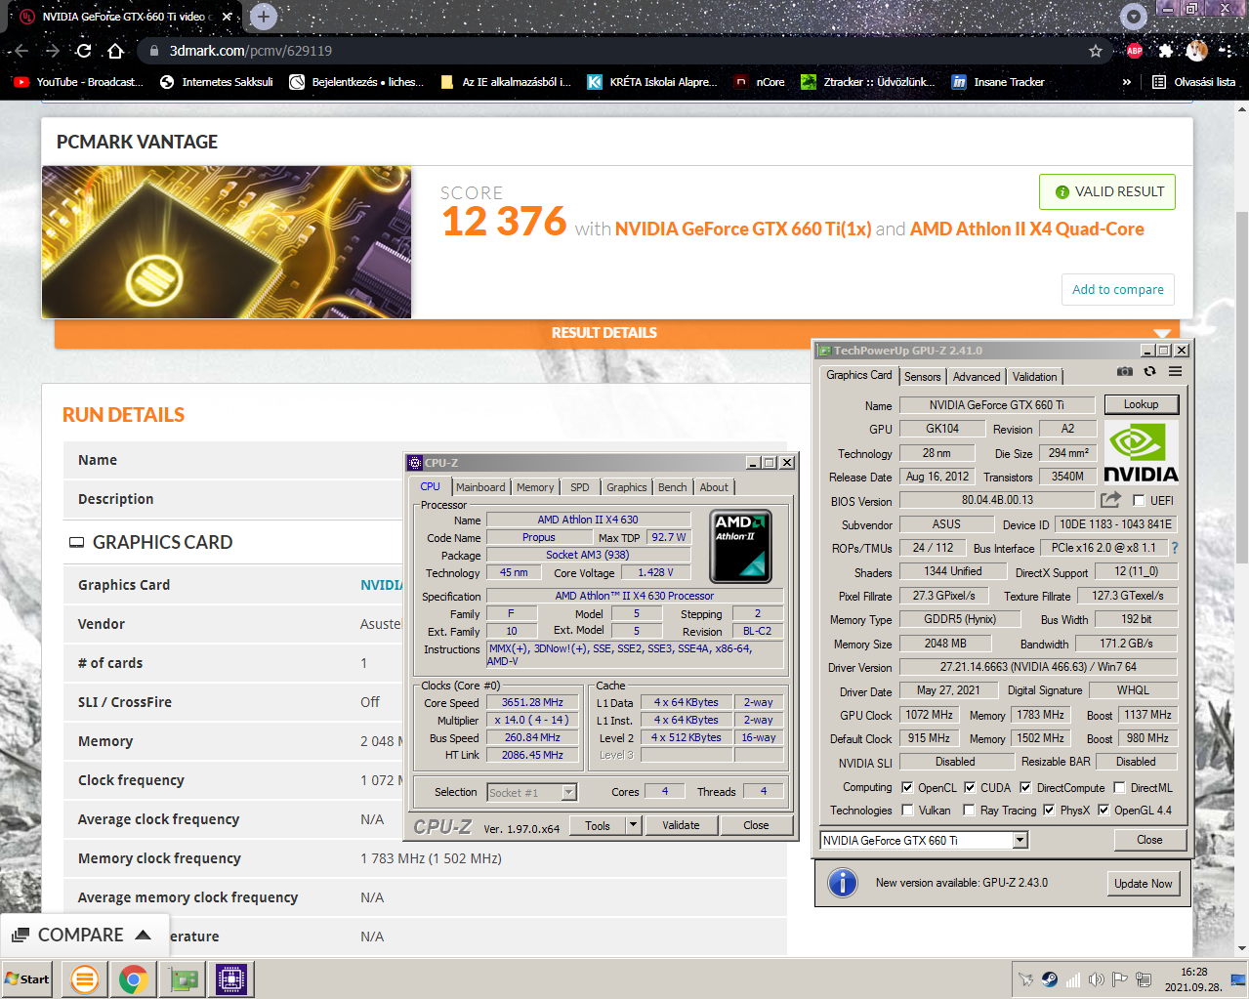Switch to GPU-Z Sensors tab
Image resolution: width=1249 pixels, height=999 pixels.
click(923, 377)
